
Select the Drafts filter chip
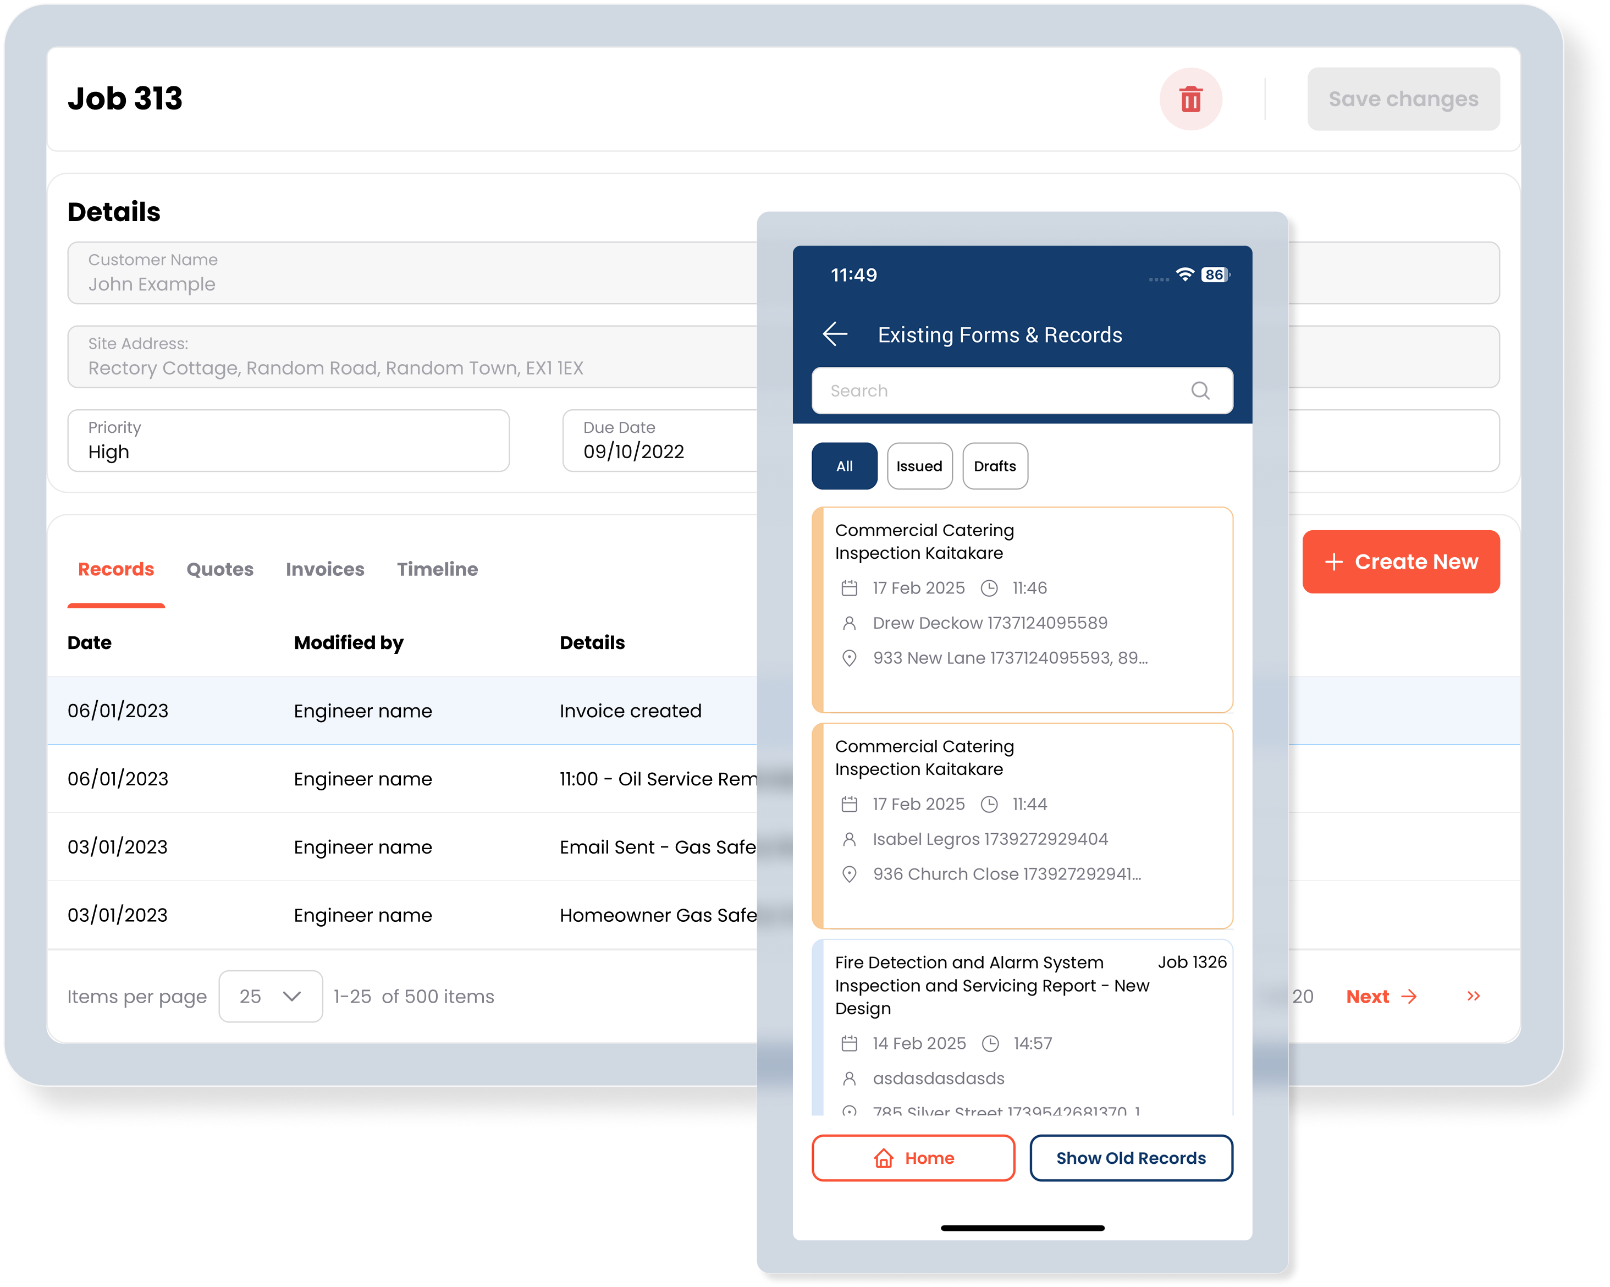click(x=995, y=466)
